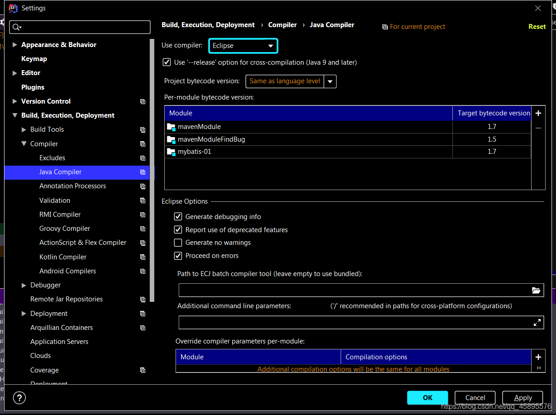Add a per-module compiler override with plus
Image resolution: width=556 pixels, height=415 pixels.
coord(538,357)
